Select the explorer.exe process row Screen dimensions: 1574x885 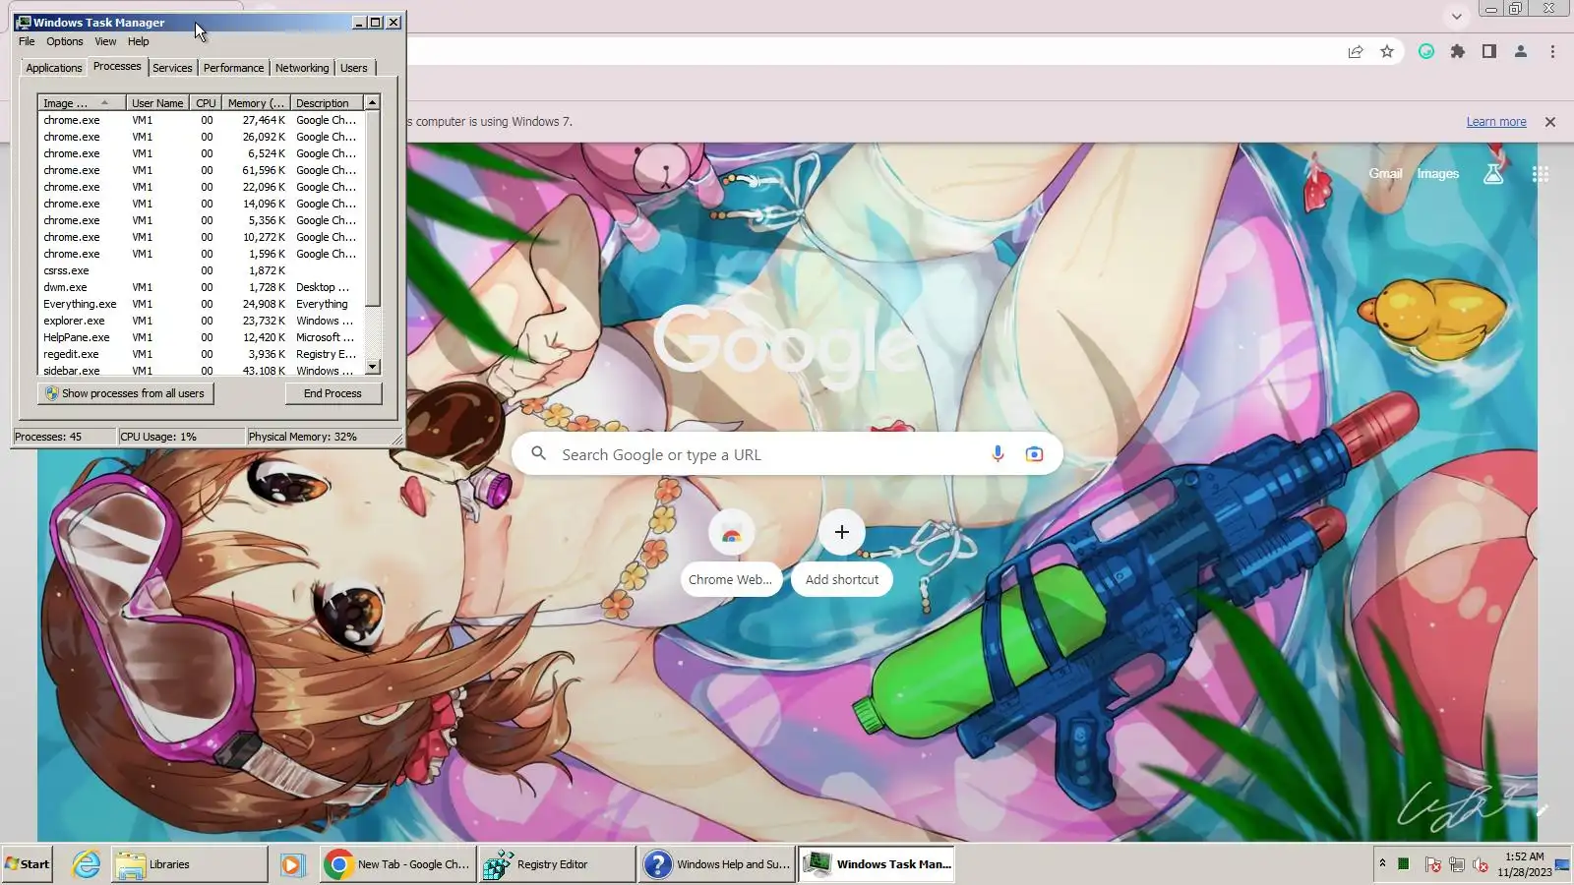point(202,321)
